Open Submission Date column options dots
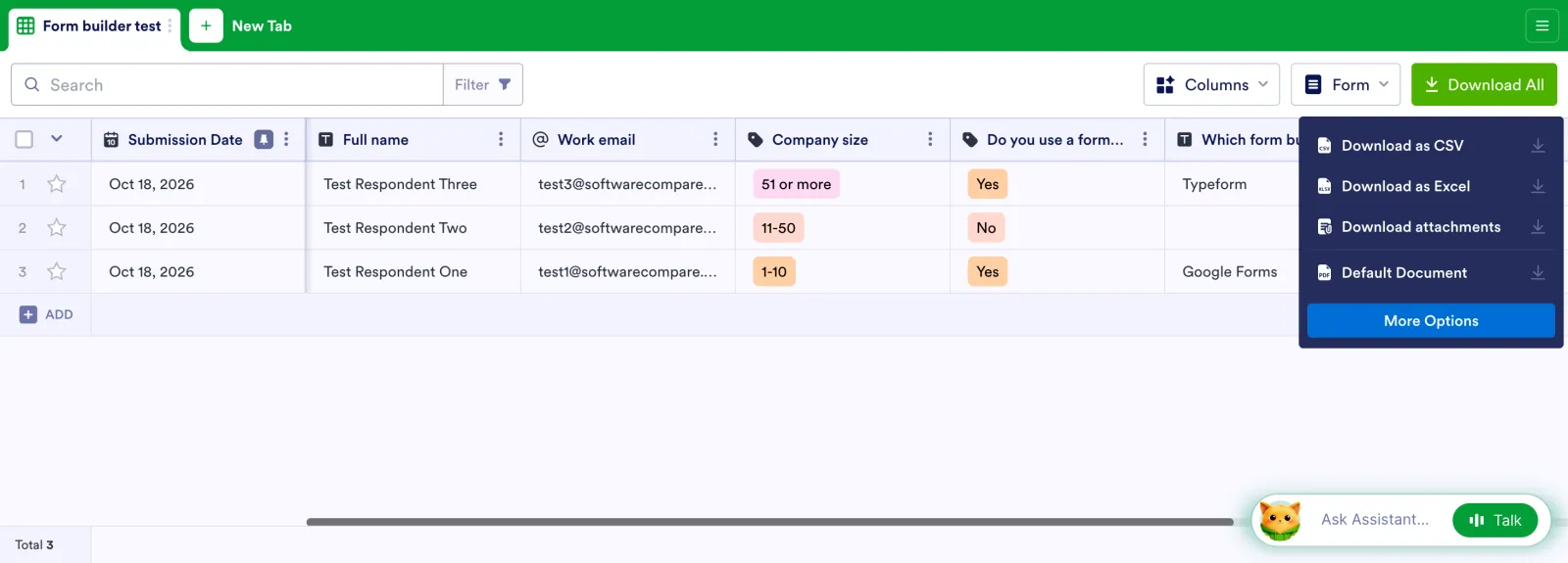This screenshot has width=1568, height=563. point(286,139)
